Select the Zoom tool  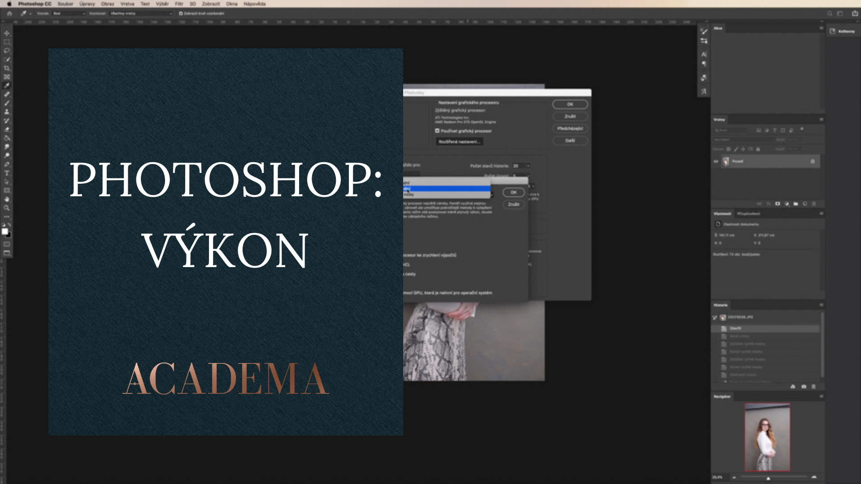coord(7,208)
